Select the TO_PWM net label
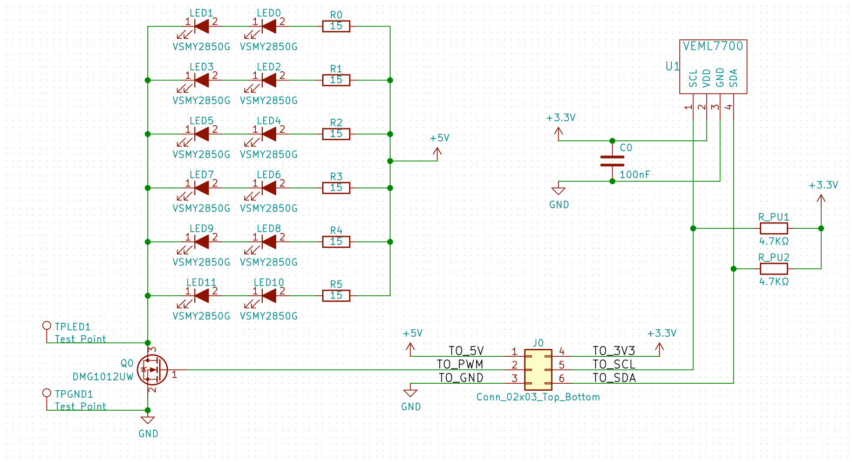 (460, 364)
